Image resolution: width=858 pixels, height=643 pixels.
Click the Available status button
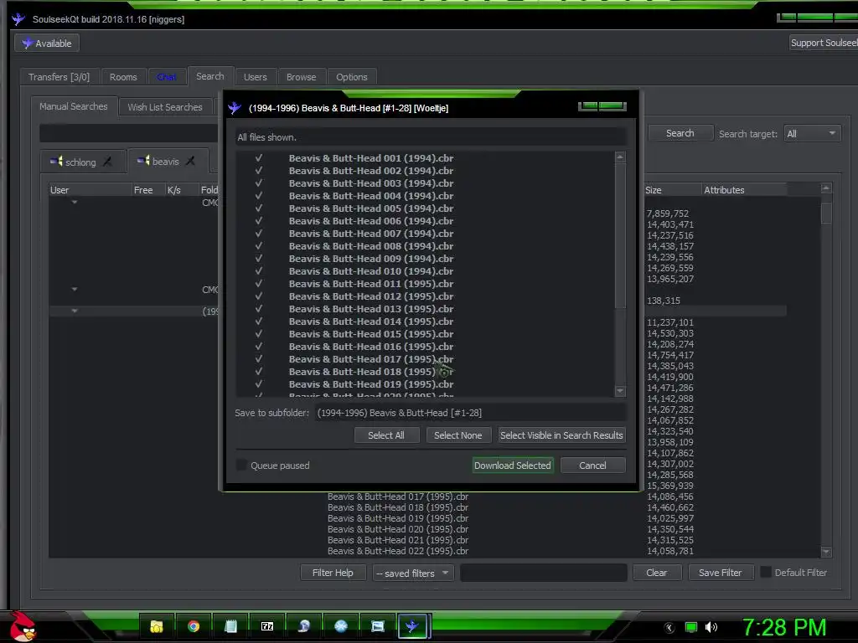coord(47,44)
